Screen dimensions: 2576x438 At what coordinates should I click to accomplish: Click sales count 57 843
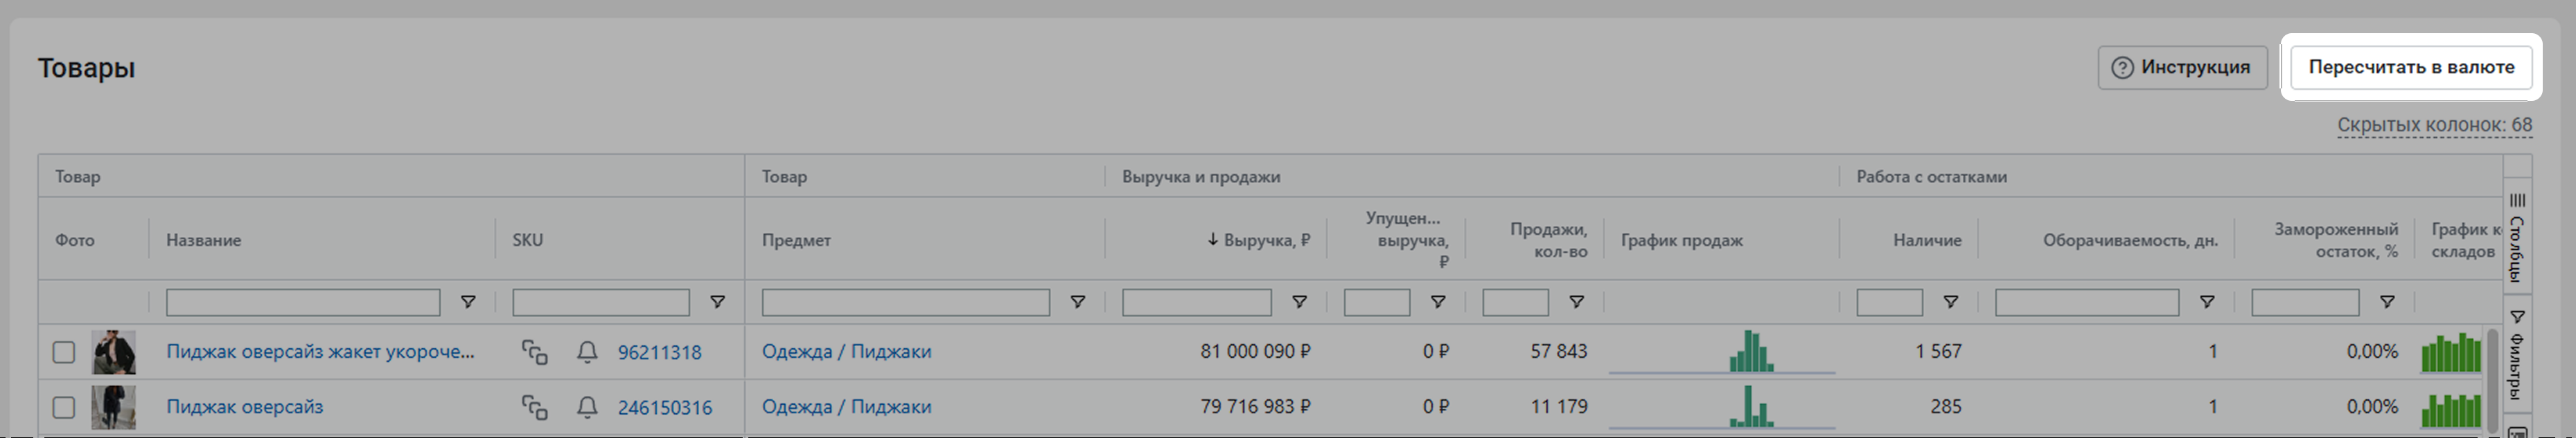(x=1558, y=351)
